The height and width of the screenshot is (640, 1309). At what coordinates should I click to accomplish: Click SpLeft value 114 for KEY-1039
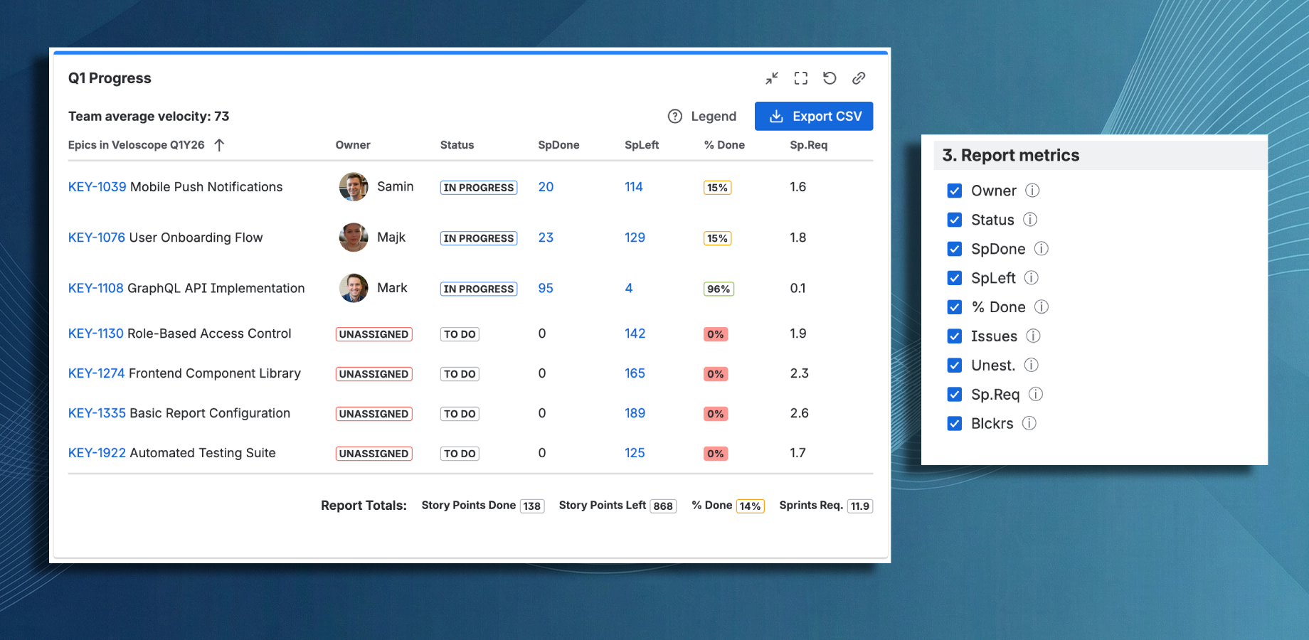pyautogui.click(x=634, y=187)
